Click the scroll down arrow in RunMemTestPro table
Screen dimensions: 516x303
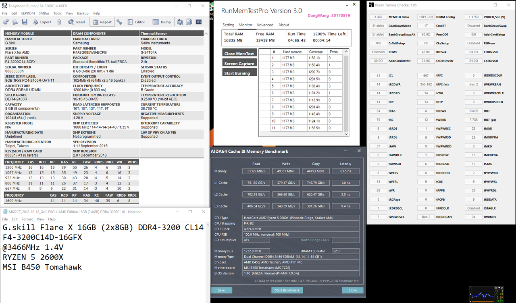pyautogui.click(x=346, y=134)
